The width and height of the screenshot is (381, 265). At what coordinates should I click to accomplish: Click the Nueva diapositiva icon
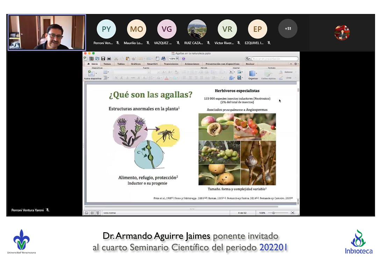pyautogui.click(x=91, y=73)
